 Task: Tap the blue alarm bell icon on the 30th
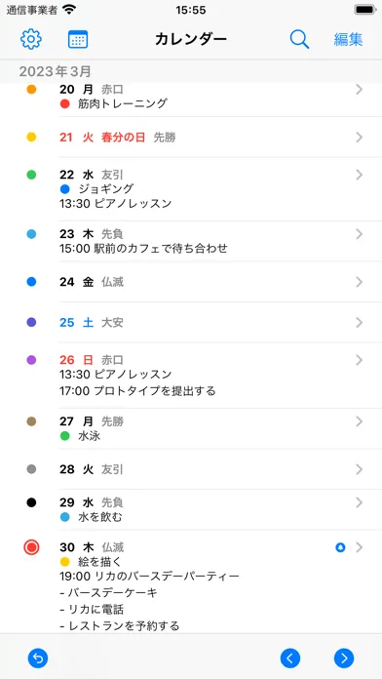[x=340, y=547]
